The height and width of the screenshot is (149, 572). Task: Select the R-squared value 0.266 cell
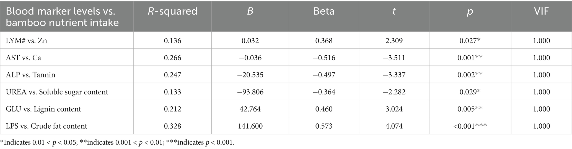(x=172, y=58)
